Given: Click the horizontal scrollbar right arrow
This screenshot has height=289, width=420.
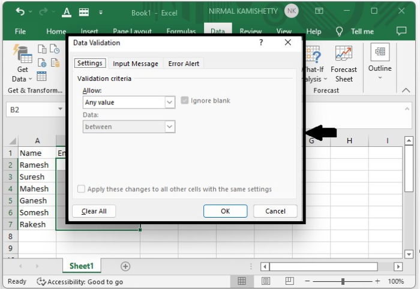Looking at the screenshot, I should click(x=398, y=267).
